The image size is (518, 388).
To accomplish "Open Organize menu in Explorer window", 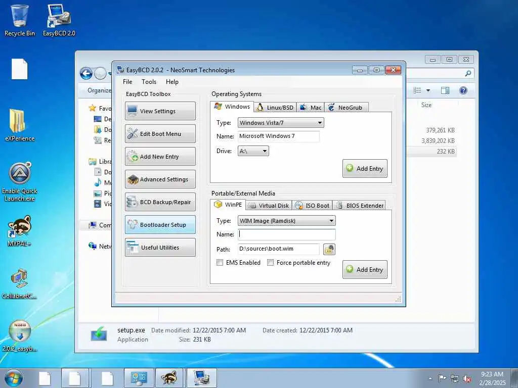I will tap(99, 90).
